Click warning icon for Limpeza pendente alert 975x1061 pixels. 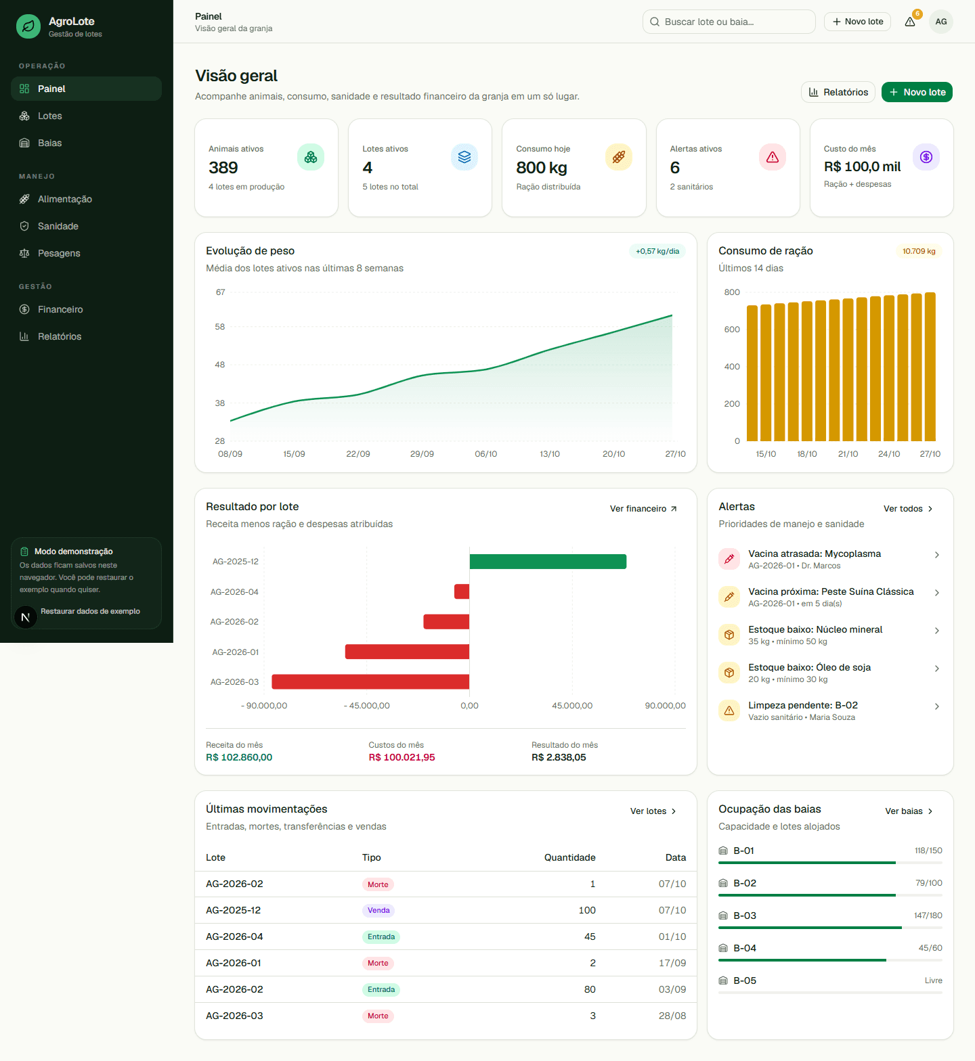(729, 710)
